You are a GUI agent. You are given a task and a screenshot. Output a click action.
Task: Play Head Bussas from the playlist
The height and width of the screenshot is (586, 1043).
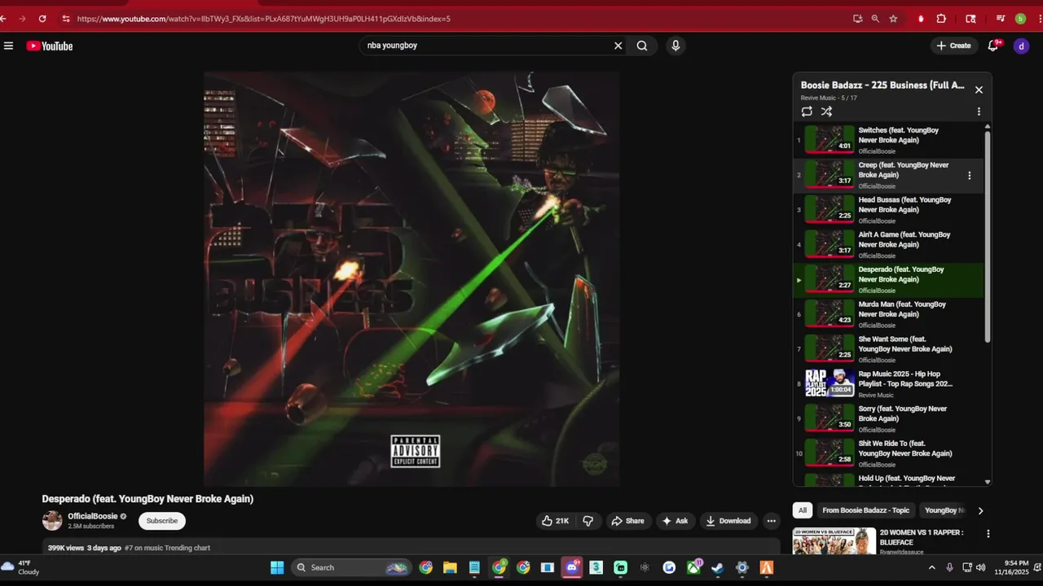[888, 210]
